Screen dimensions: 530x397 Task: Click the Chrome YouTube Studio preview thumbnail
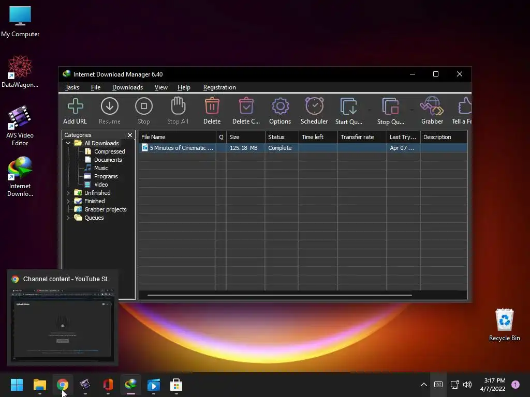coord(63,325)
